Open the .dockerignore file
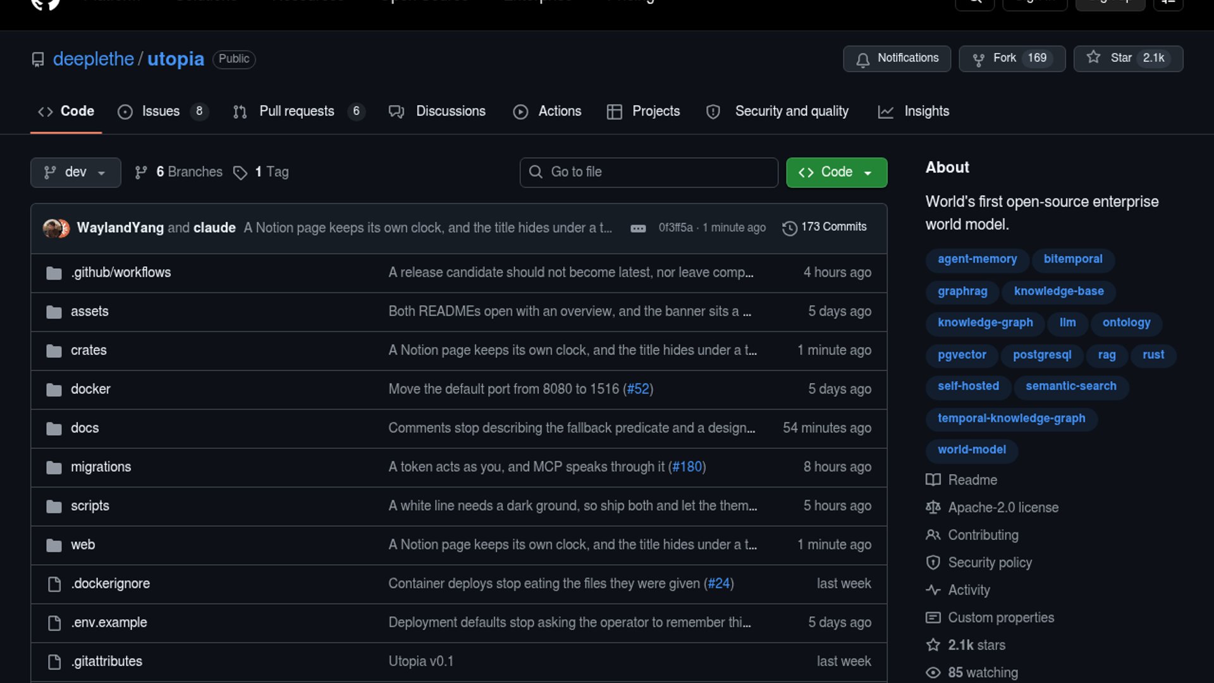1214x683 pixels. [110, 584]
